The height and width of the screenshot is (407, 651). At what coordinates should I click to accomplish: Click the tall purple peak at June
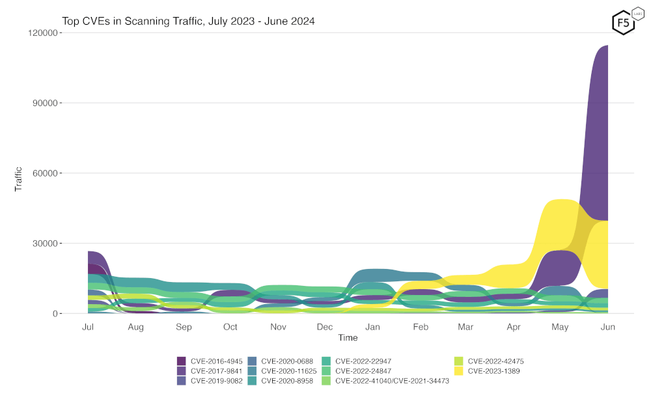(598, 130)
